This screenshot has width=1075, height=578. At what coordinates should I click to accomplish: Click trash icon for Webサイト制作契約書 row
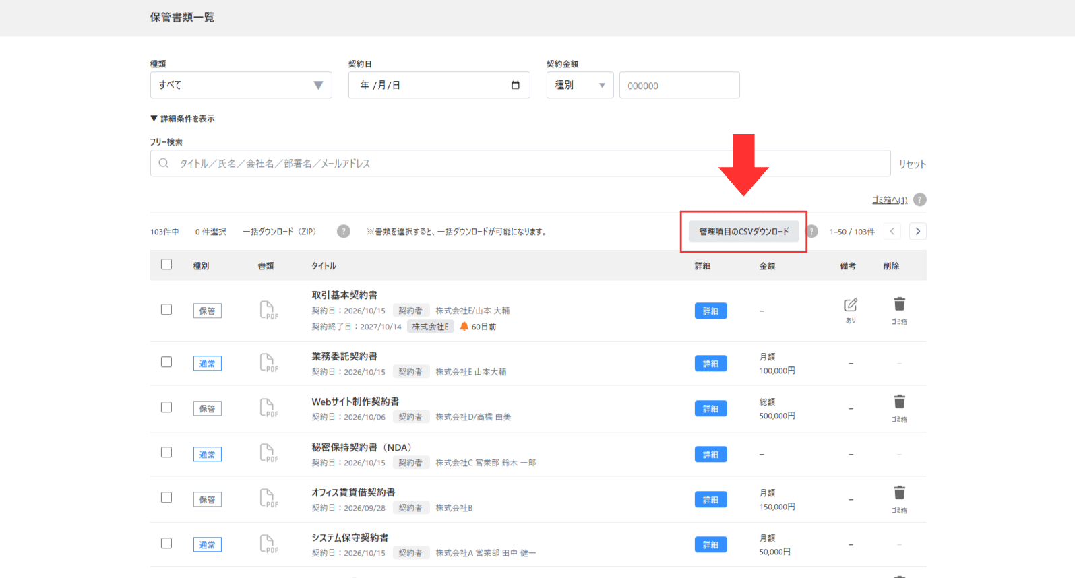pyautogui.click(x=899, y=402)
